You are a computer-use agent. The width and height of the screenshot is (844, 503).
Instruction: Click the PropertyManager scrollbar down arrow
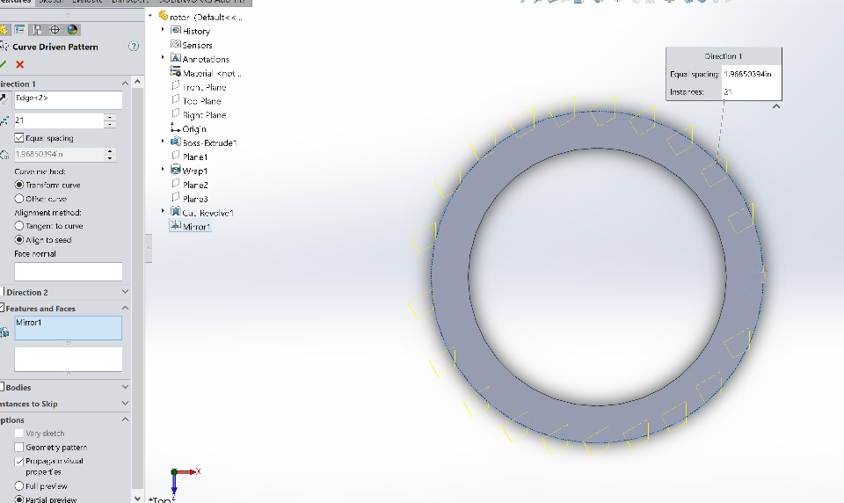pyautogui.click(x=137, y=499)
